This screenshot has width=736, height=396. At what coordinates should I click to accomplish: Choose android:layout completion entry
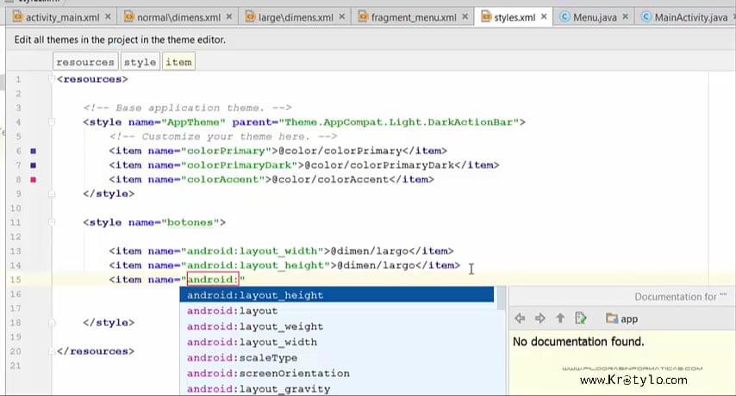(337, 311)
